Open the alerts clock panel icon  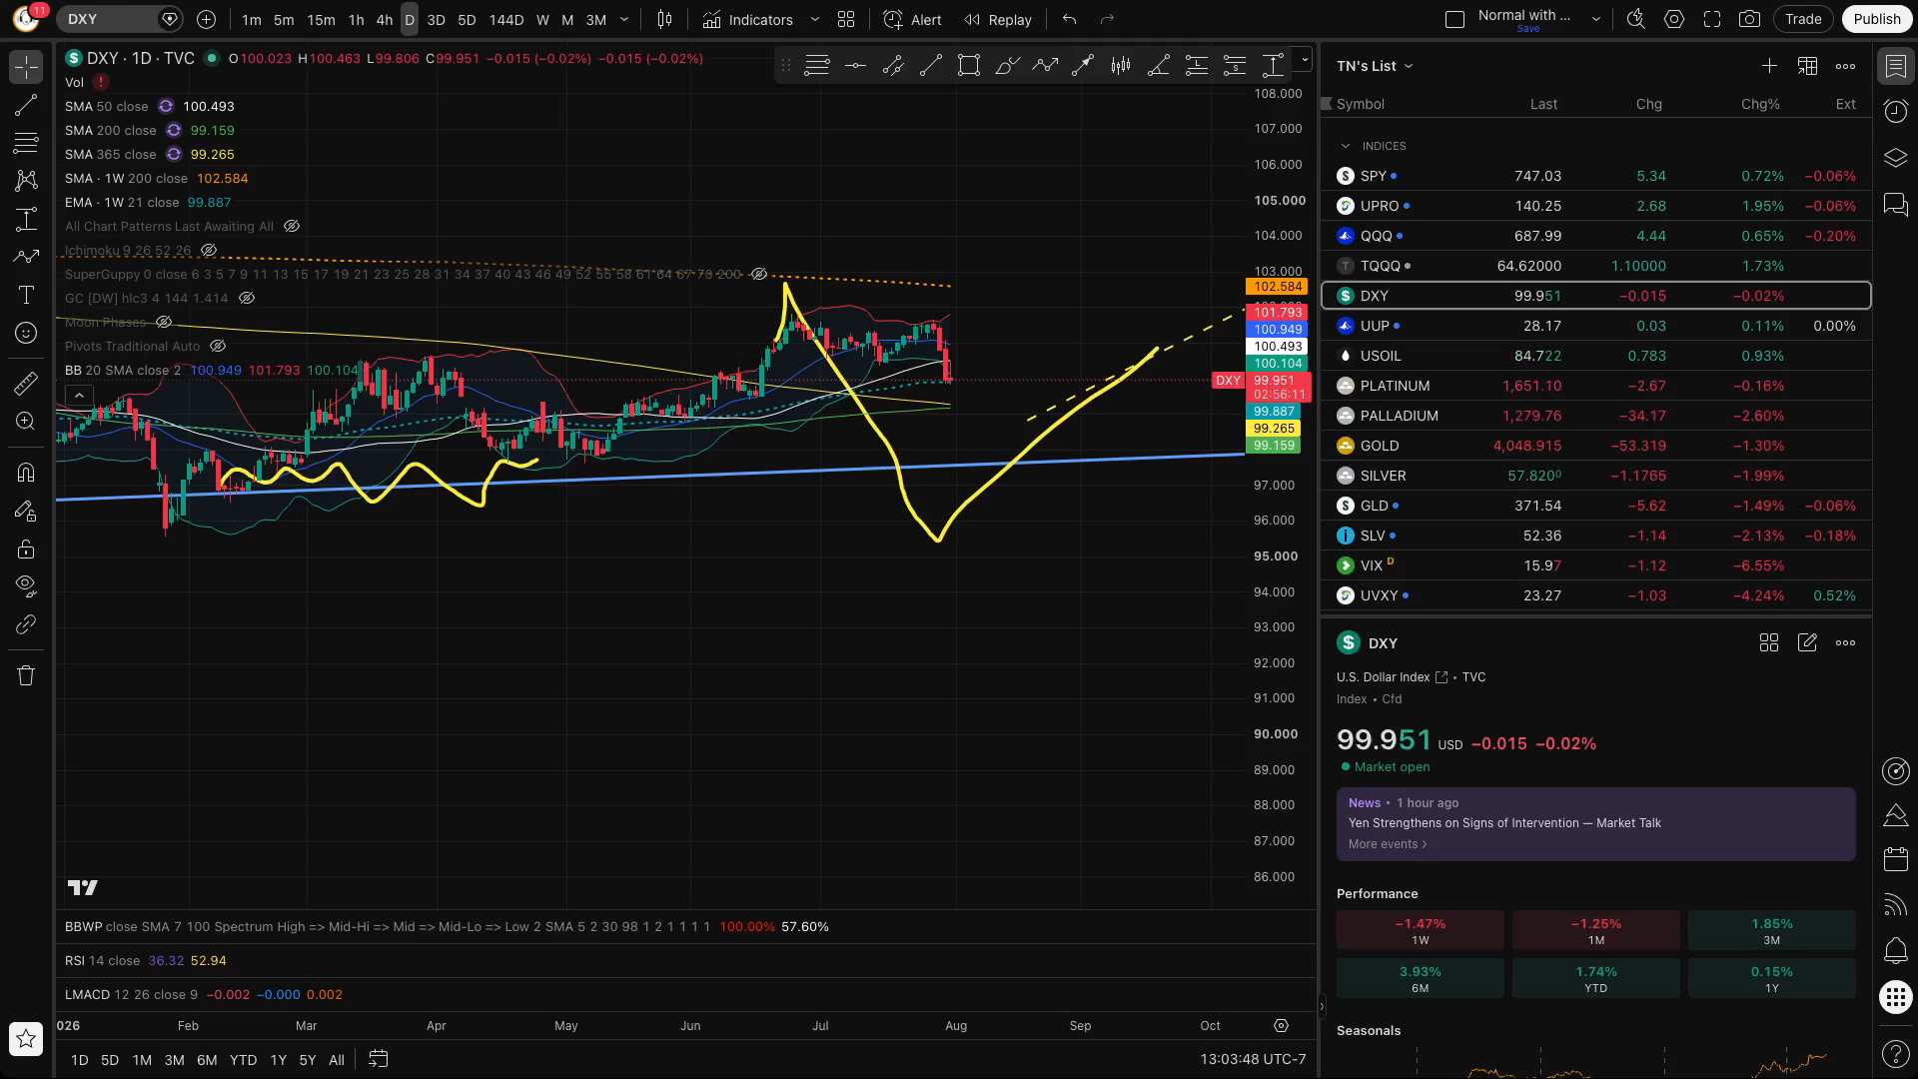(1895, 111)
